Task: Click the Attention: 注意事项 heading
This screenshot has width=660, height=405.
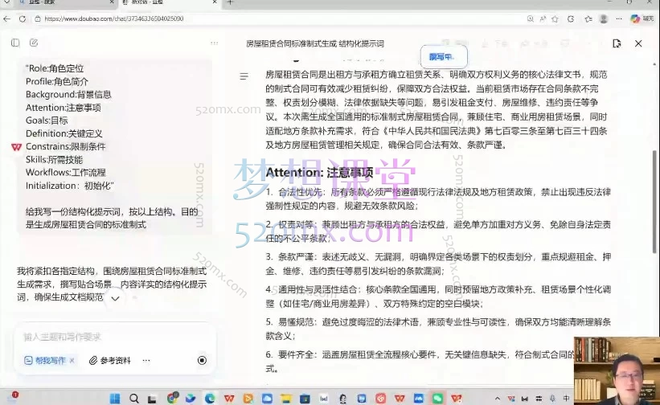Action: click(319, 173)
